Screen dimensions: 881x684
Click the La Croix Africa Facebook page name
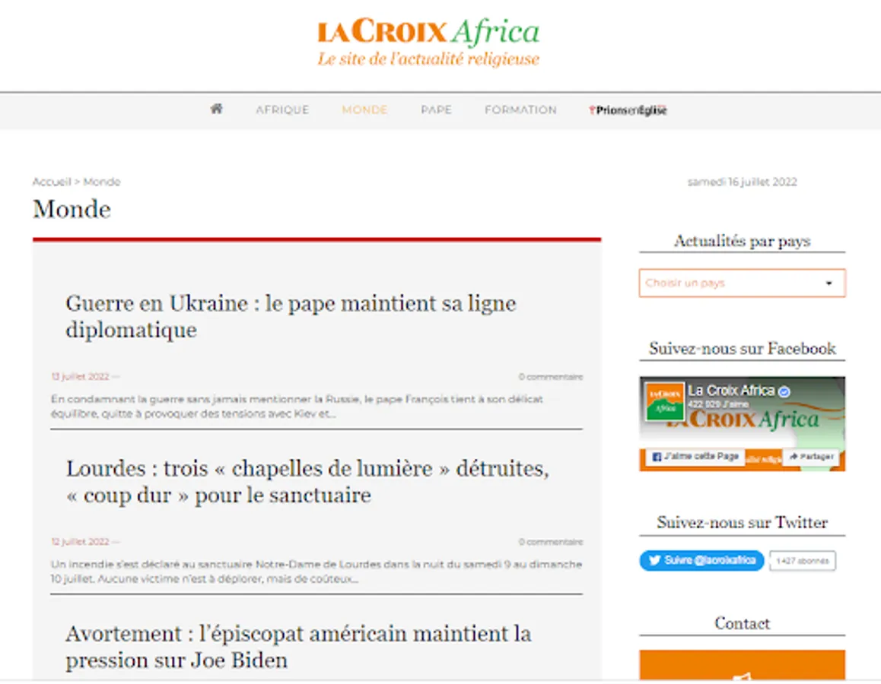coord(732,391)
